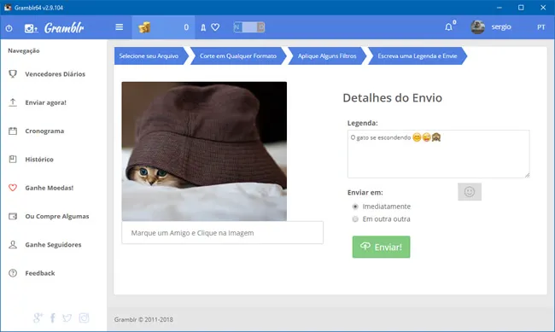Toggle the N/D switch in header
This screenshot has height=332, width=555.
click(249, 27)
